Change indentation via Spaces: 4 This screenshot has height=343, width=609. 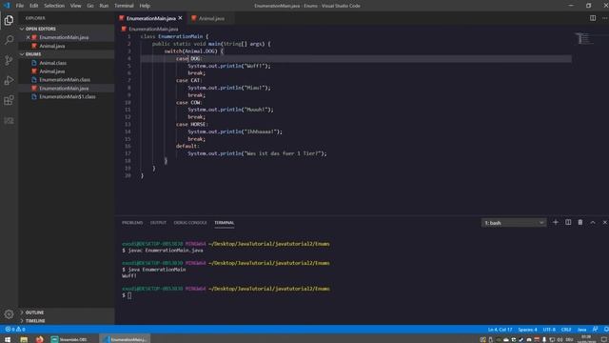(527, 330)
